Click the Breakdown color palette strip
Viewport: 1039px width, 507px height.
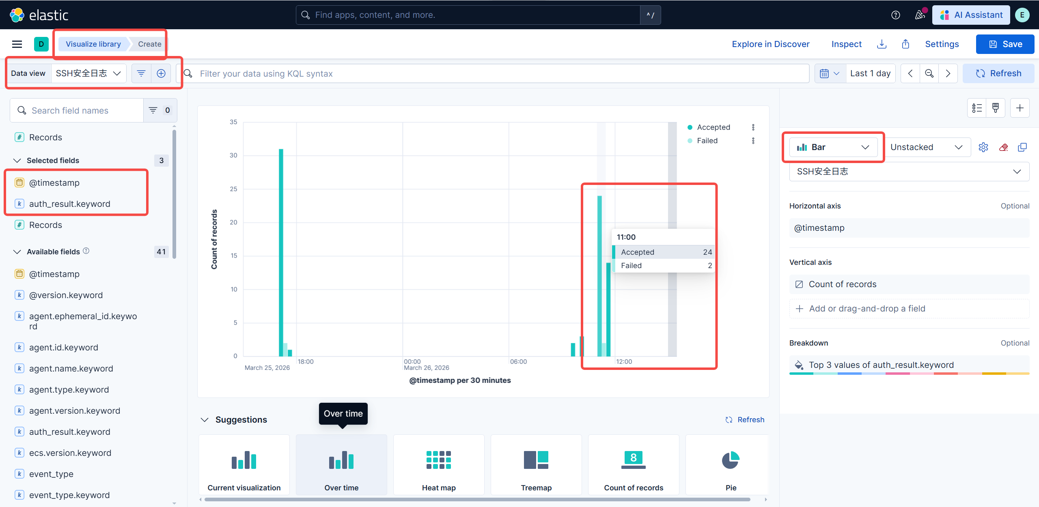click(x=909, y=374)
